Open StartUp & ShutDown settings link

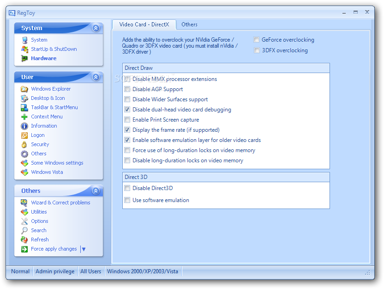tap(54, 49)
